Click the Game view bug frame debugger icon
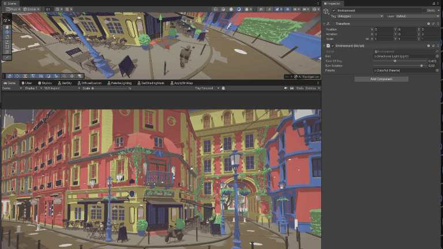 (223, 88)
